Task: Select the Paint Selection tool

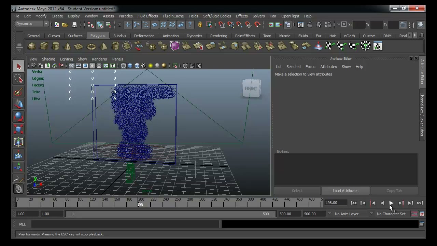Action: tap(18, 92)
